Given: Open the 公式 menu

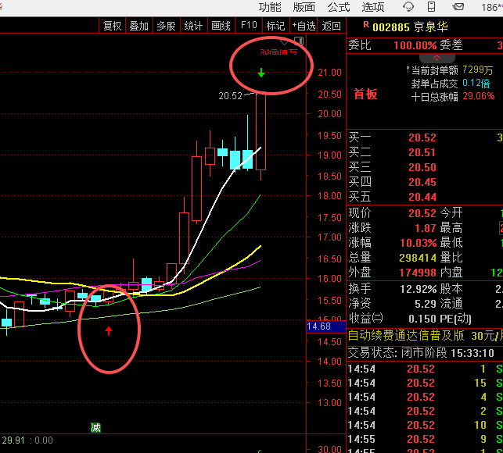Looking at the screenshot, I should coord(339,7).
